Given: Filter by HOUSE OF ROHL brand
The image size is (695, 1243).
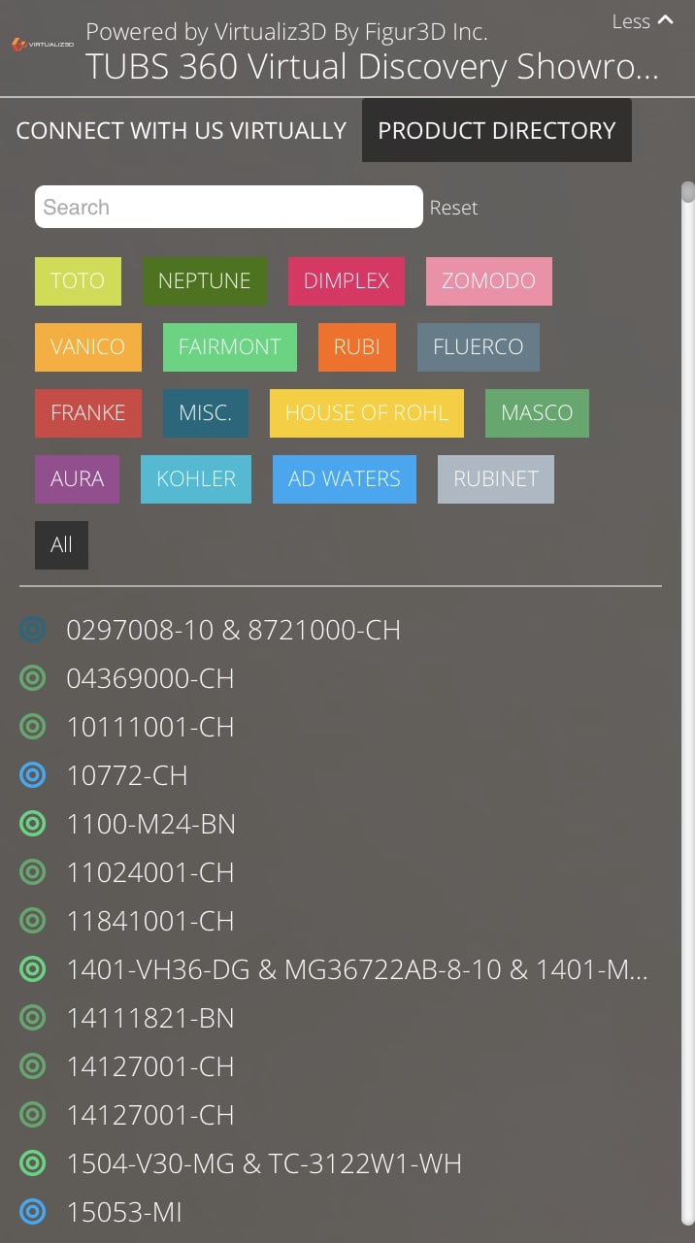Looking at the screenshot, I should (x=367, y=413).
